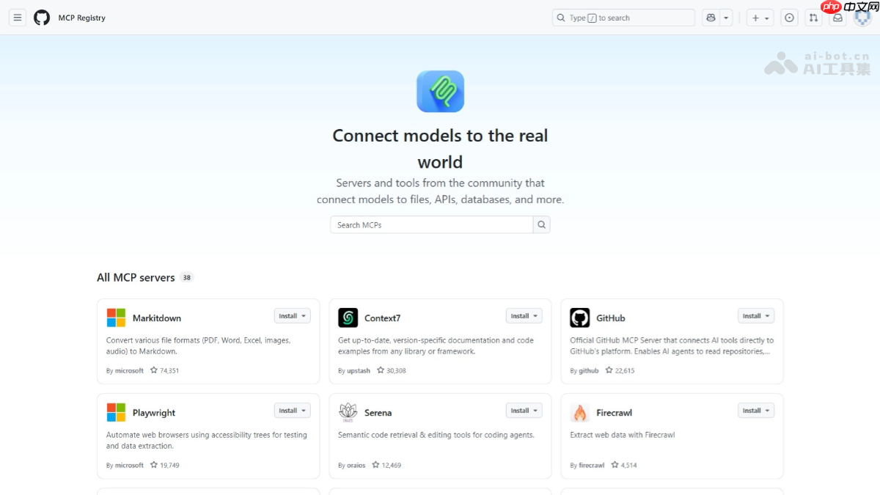Open the hamburger navigation menu

coord(17,17)
